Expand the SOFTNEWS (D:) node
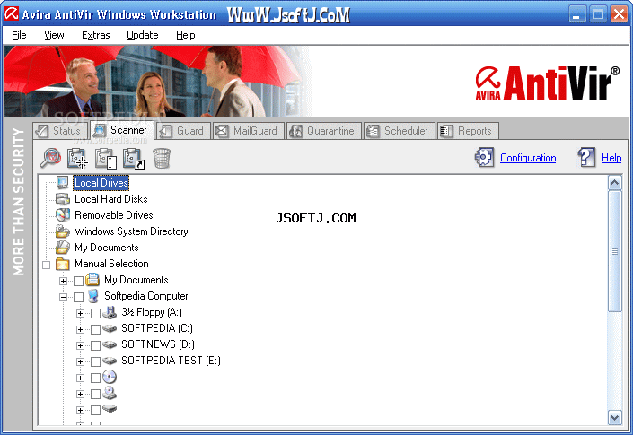Image resolution: width=633 pixels, height=435 pixels. click(80, 345)
